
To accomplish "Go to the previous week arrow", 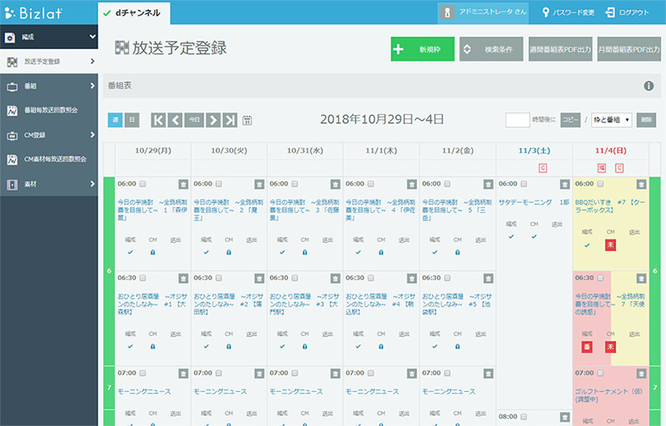I will coord(175,120).
